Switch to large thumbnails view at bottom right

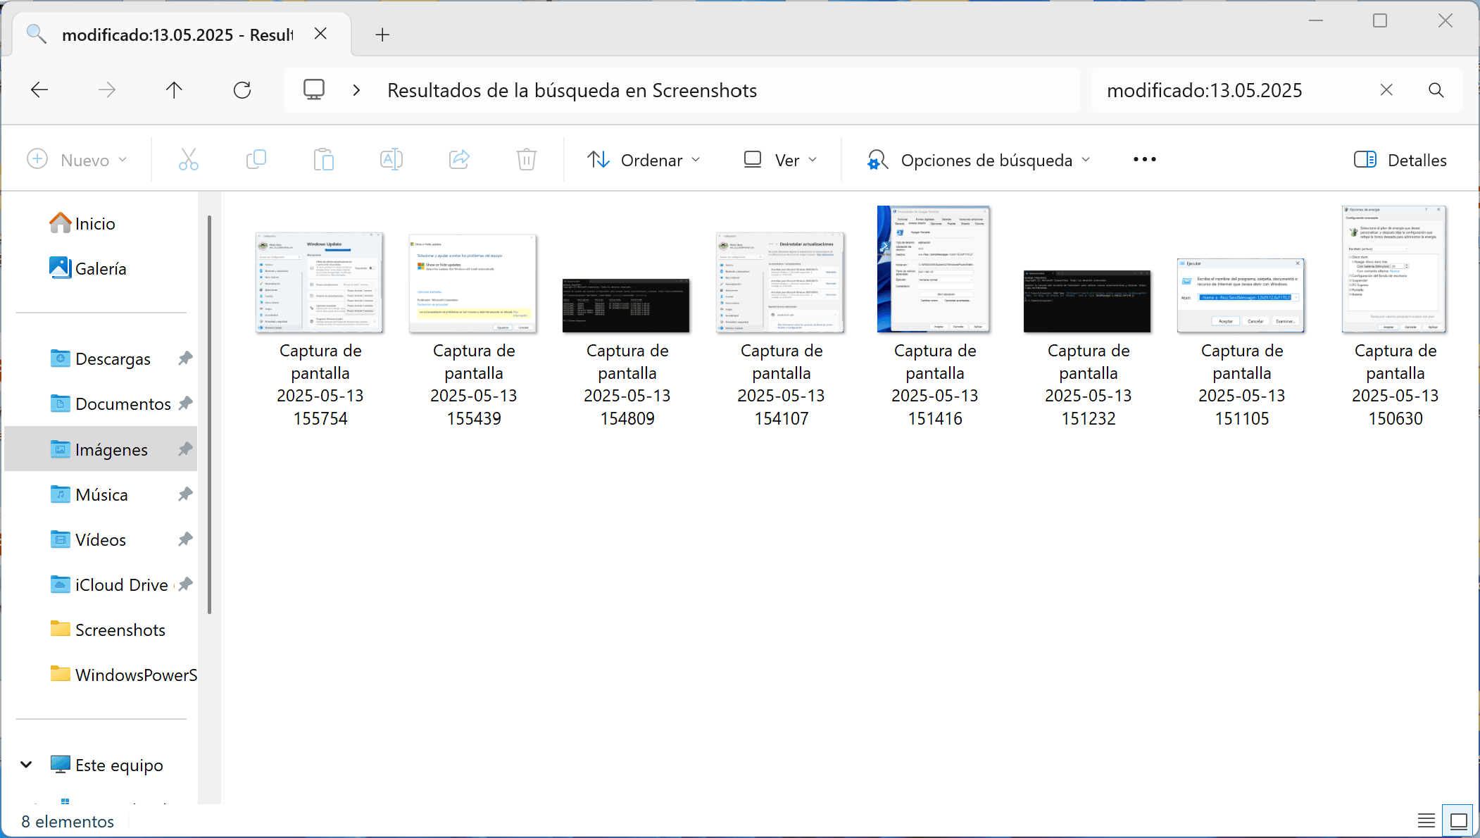[x=1457, y=820]
